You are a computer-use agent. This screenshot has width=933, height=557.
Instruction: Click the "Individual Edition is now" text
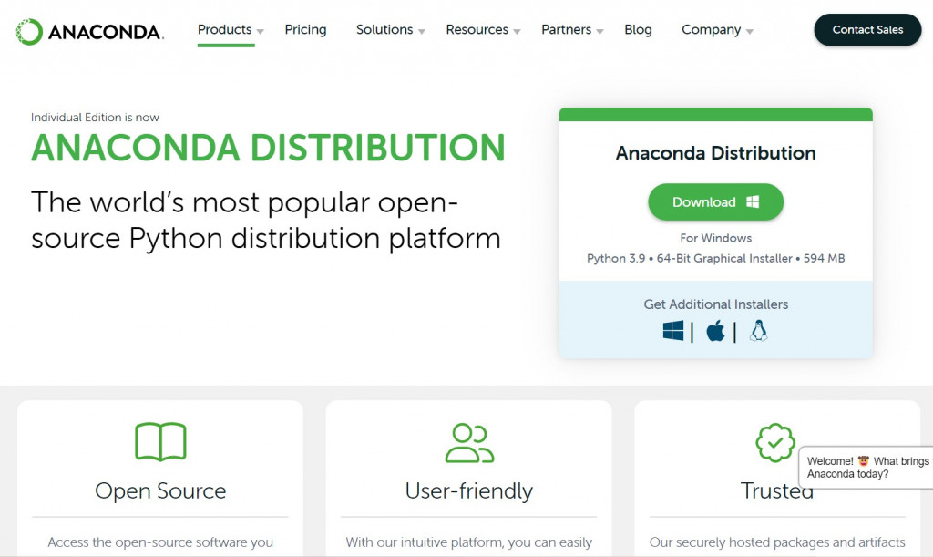coord(95,118)
